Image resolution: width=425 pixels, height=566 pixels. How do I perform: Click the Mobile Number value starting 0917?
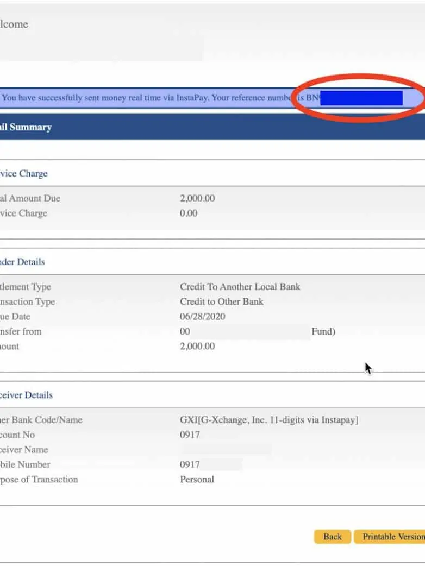point(190,464)
